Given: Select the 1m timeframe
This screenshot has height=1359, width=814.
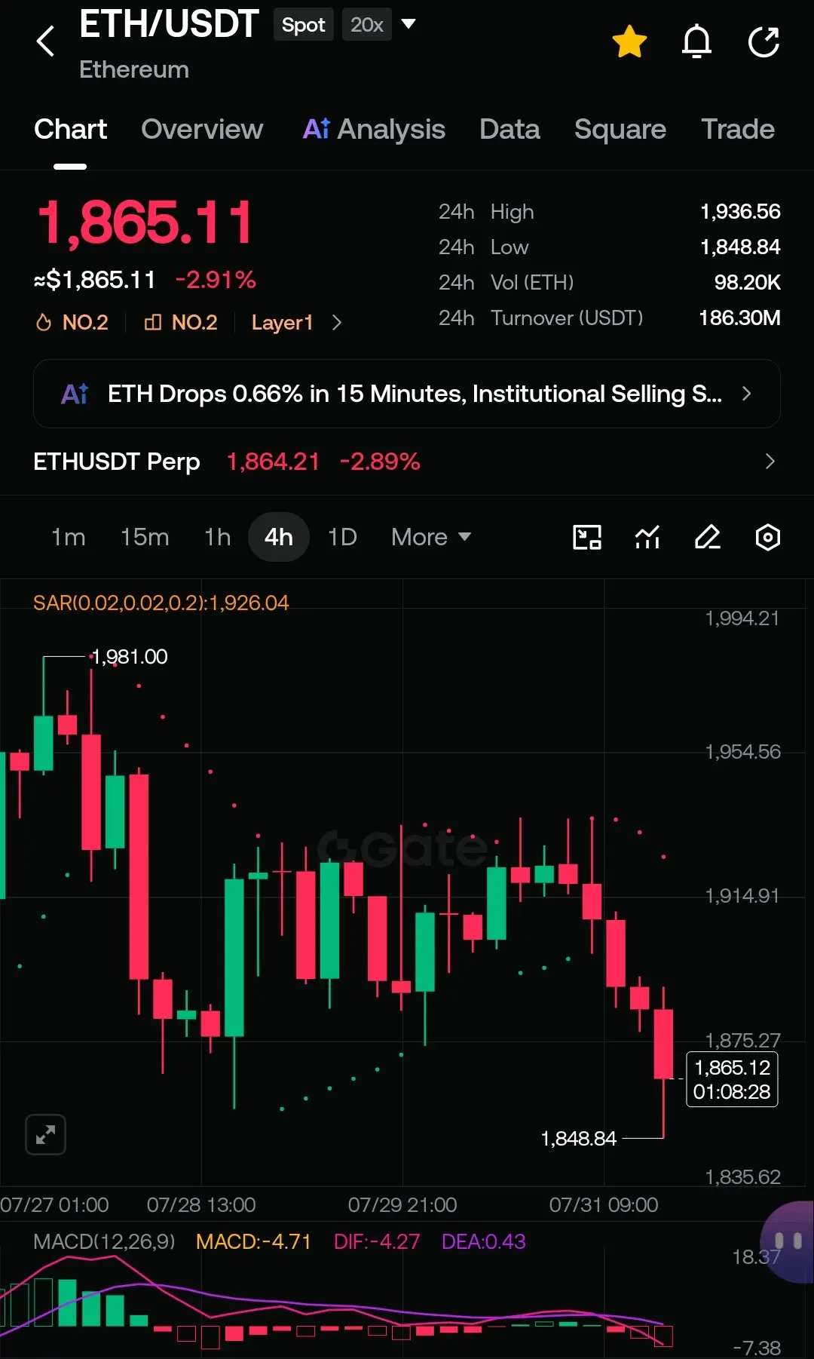Looking at the screenshot, I should (x=68, y=537).
